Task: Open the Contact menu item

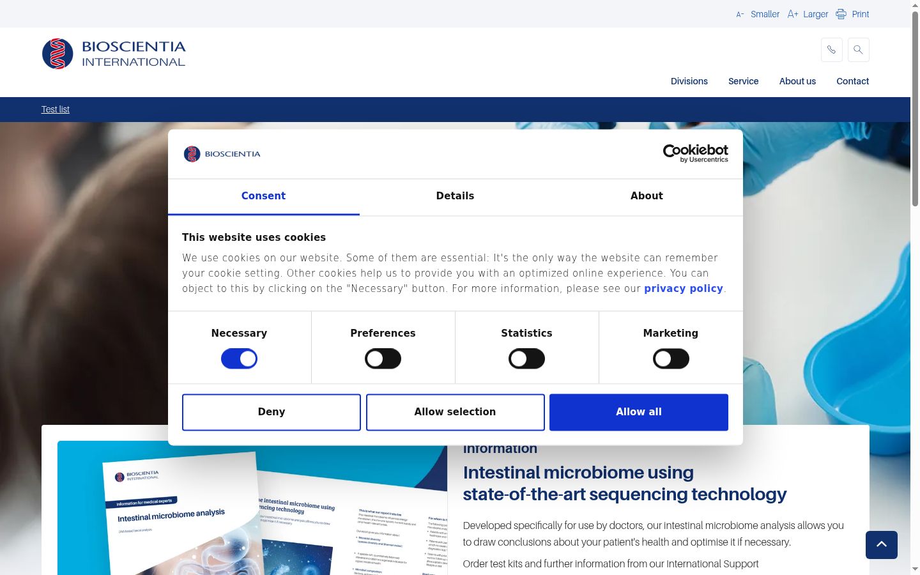Action: click(852, 81)
